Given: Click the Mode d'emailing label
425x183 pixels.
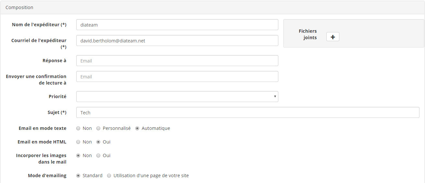Looking at the screenshot, I should click(47, 176).
